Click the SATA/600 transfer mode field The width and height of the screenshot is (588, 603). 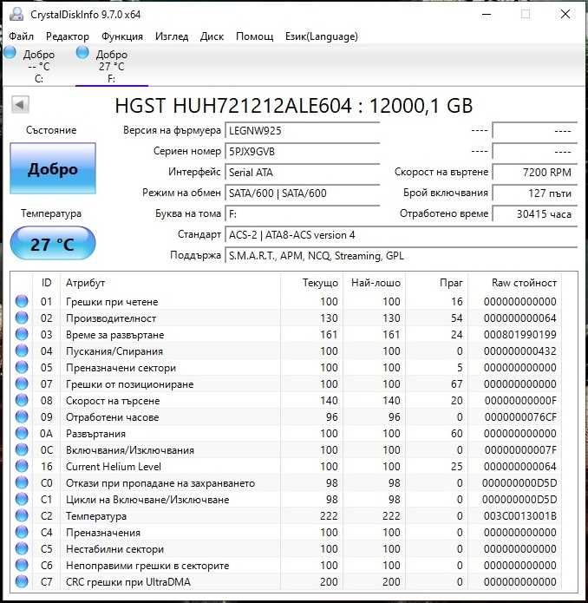click(x=302, y=193)
